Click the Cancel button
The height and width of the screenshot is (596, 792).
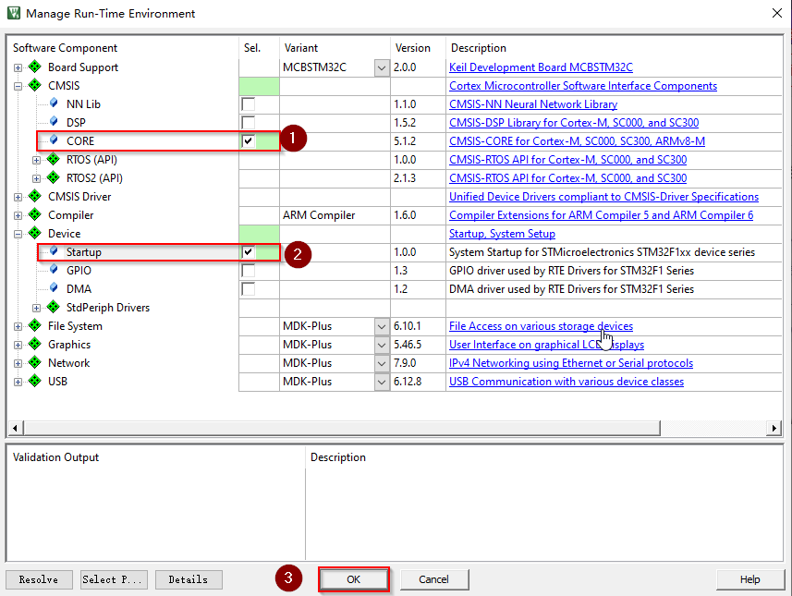[x=434, y=579]
